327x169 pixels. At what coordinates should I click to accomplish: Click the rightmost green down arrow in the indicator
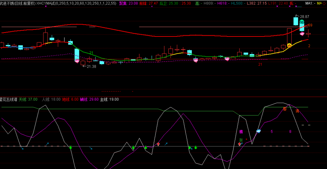[x=196, y=148]
